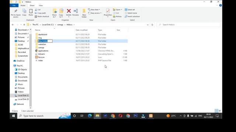Click Copy path in ribbon

coord(40,13)
